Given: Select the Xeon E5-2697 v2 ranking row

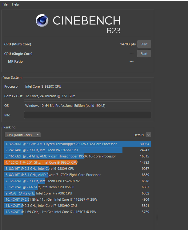Looking at the screenshot, I should click(x=78, y=181).
